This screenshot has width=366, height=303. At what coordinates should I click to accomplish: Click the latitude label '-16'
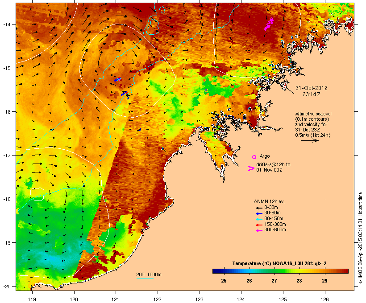6,112
